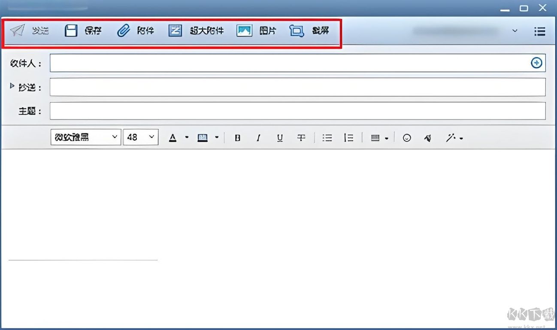Insert a picture via the image button
The height and width of the screenshot is (330, 557).
point(256,30)
